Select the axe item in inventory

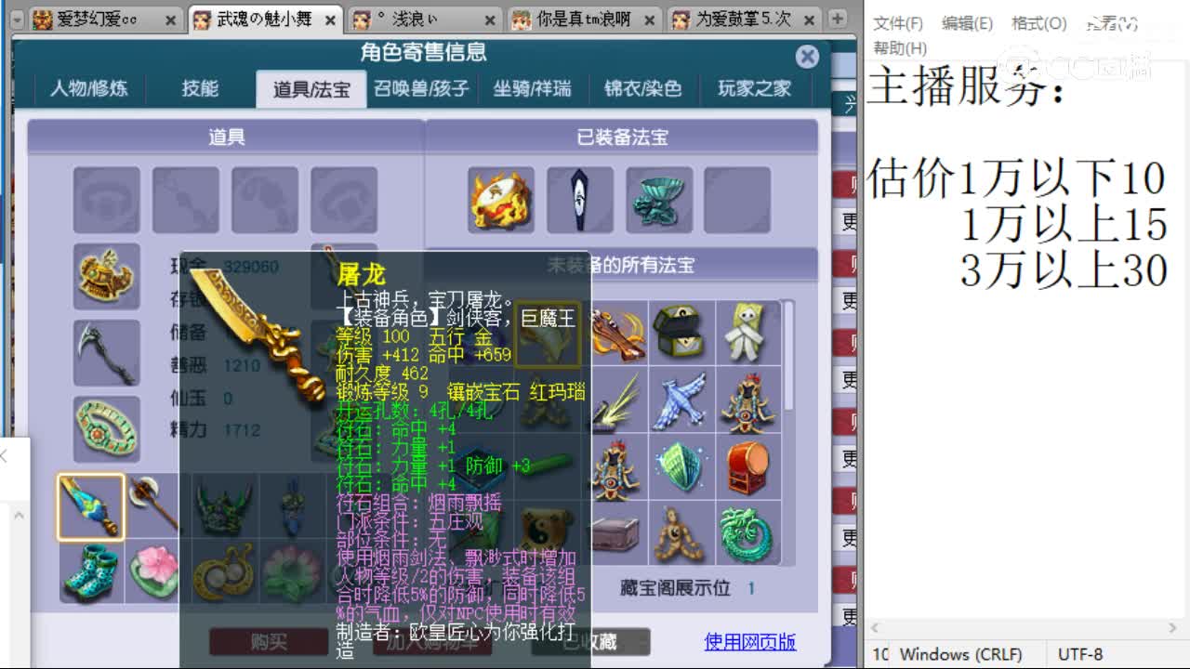[152, 506]
